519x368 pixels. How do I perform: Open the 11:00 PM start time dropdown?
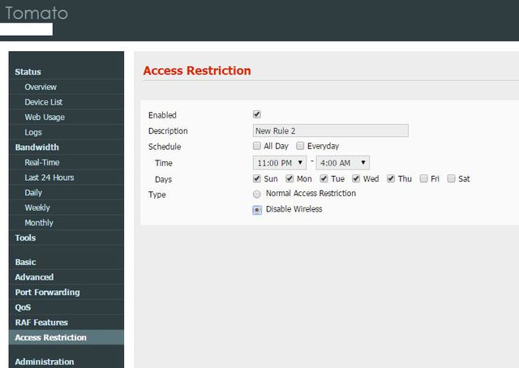click(x=280, y=163)
